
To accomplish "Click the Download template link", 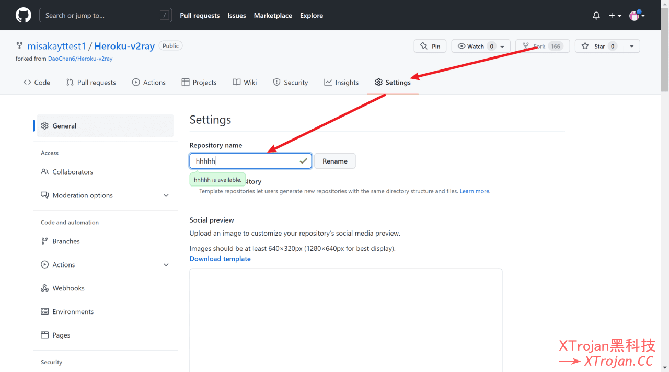I will point(220,259).
